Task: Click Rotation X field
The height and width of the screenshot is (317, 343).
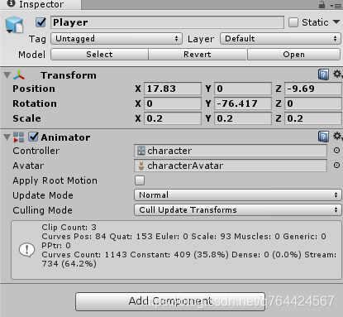Action: (x=173, y=103)
